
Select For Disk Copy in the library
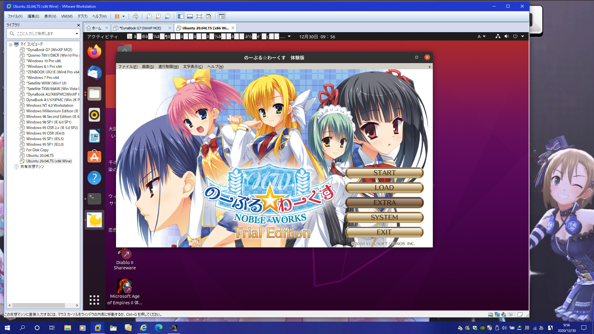37,150
